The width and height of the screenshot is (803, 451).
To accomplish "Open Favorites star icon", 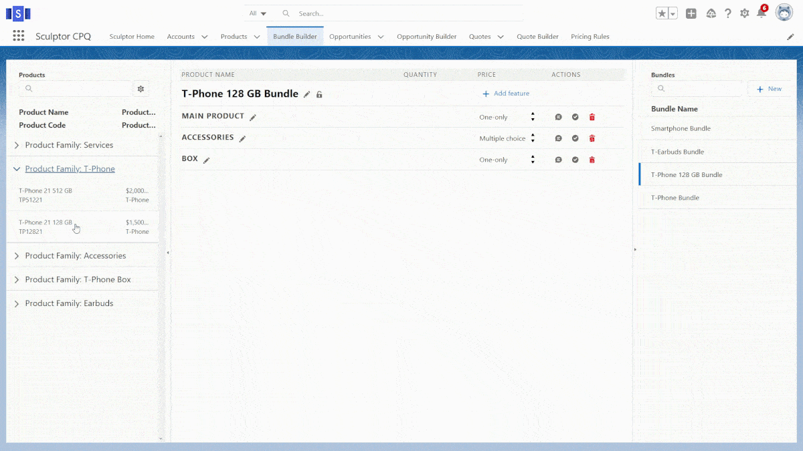I will [x=662, y=13].
